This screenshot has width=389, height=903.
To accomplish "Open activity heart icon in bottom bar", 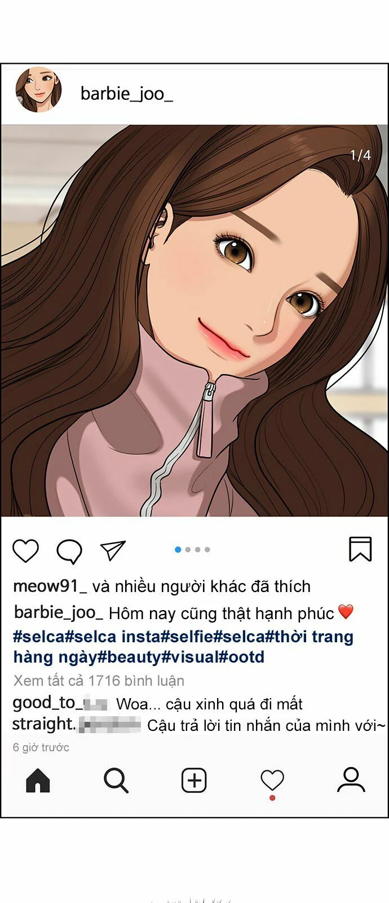I will tap(272, 782).
